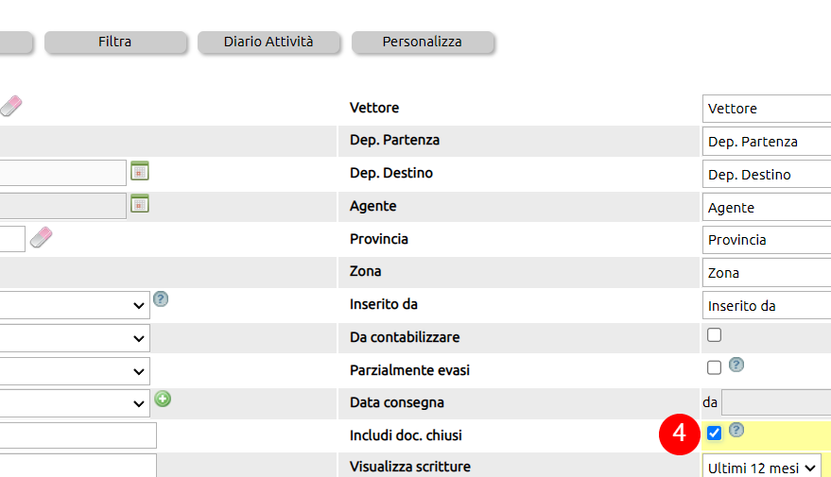
Task: Click help icon left of Inserito da row
Action: point(161,299)
